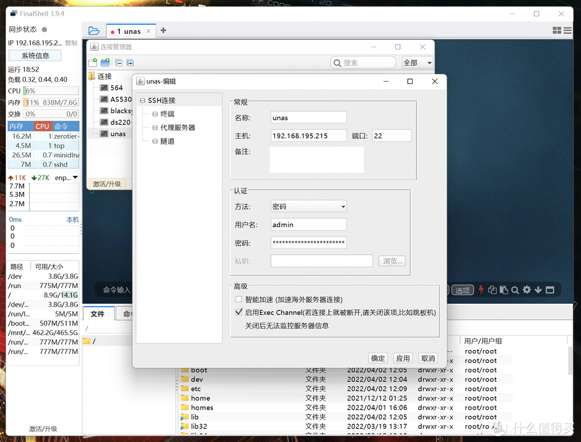
Task: Open terminal settings gear icon
Action: click(527, 290)
